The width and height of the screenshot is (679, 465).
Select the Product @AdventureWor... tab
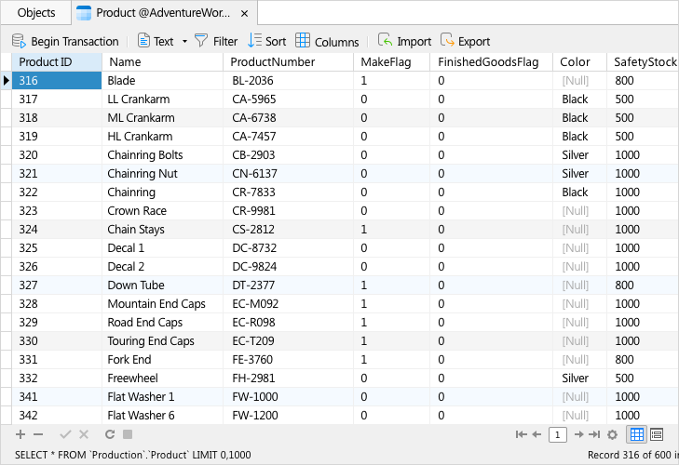tap(162, 13)
